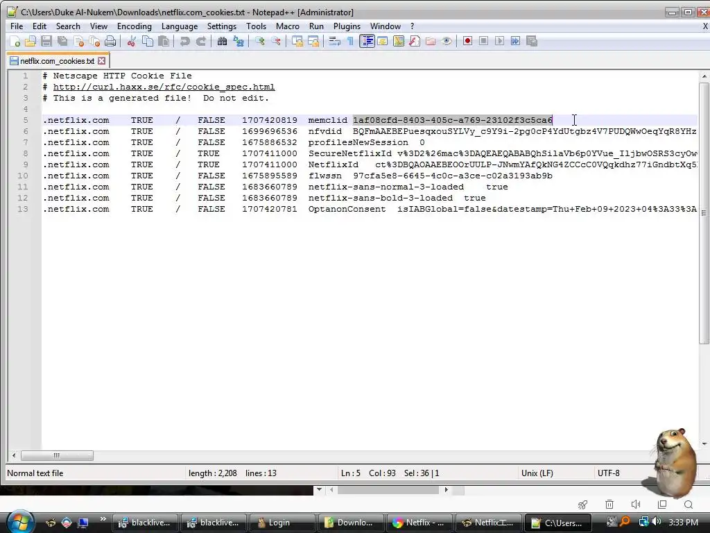
Task: Start macro recording with the red dot icon
Action: [x=467, y=41]
